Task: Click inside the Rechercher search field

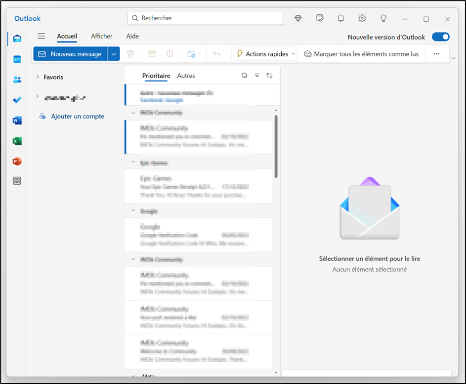Action: tap(205, 18)
